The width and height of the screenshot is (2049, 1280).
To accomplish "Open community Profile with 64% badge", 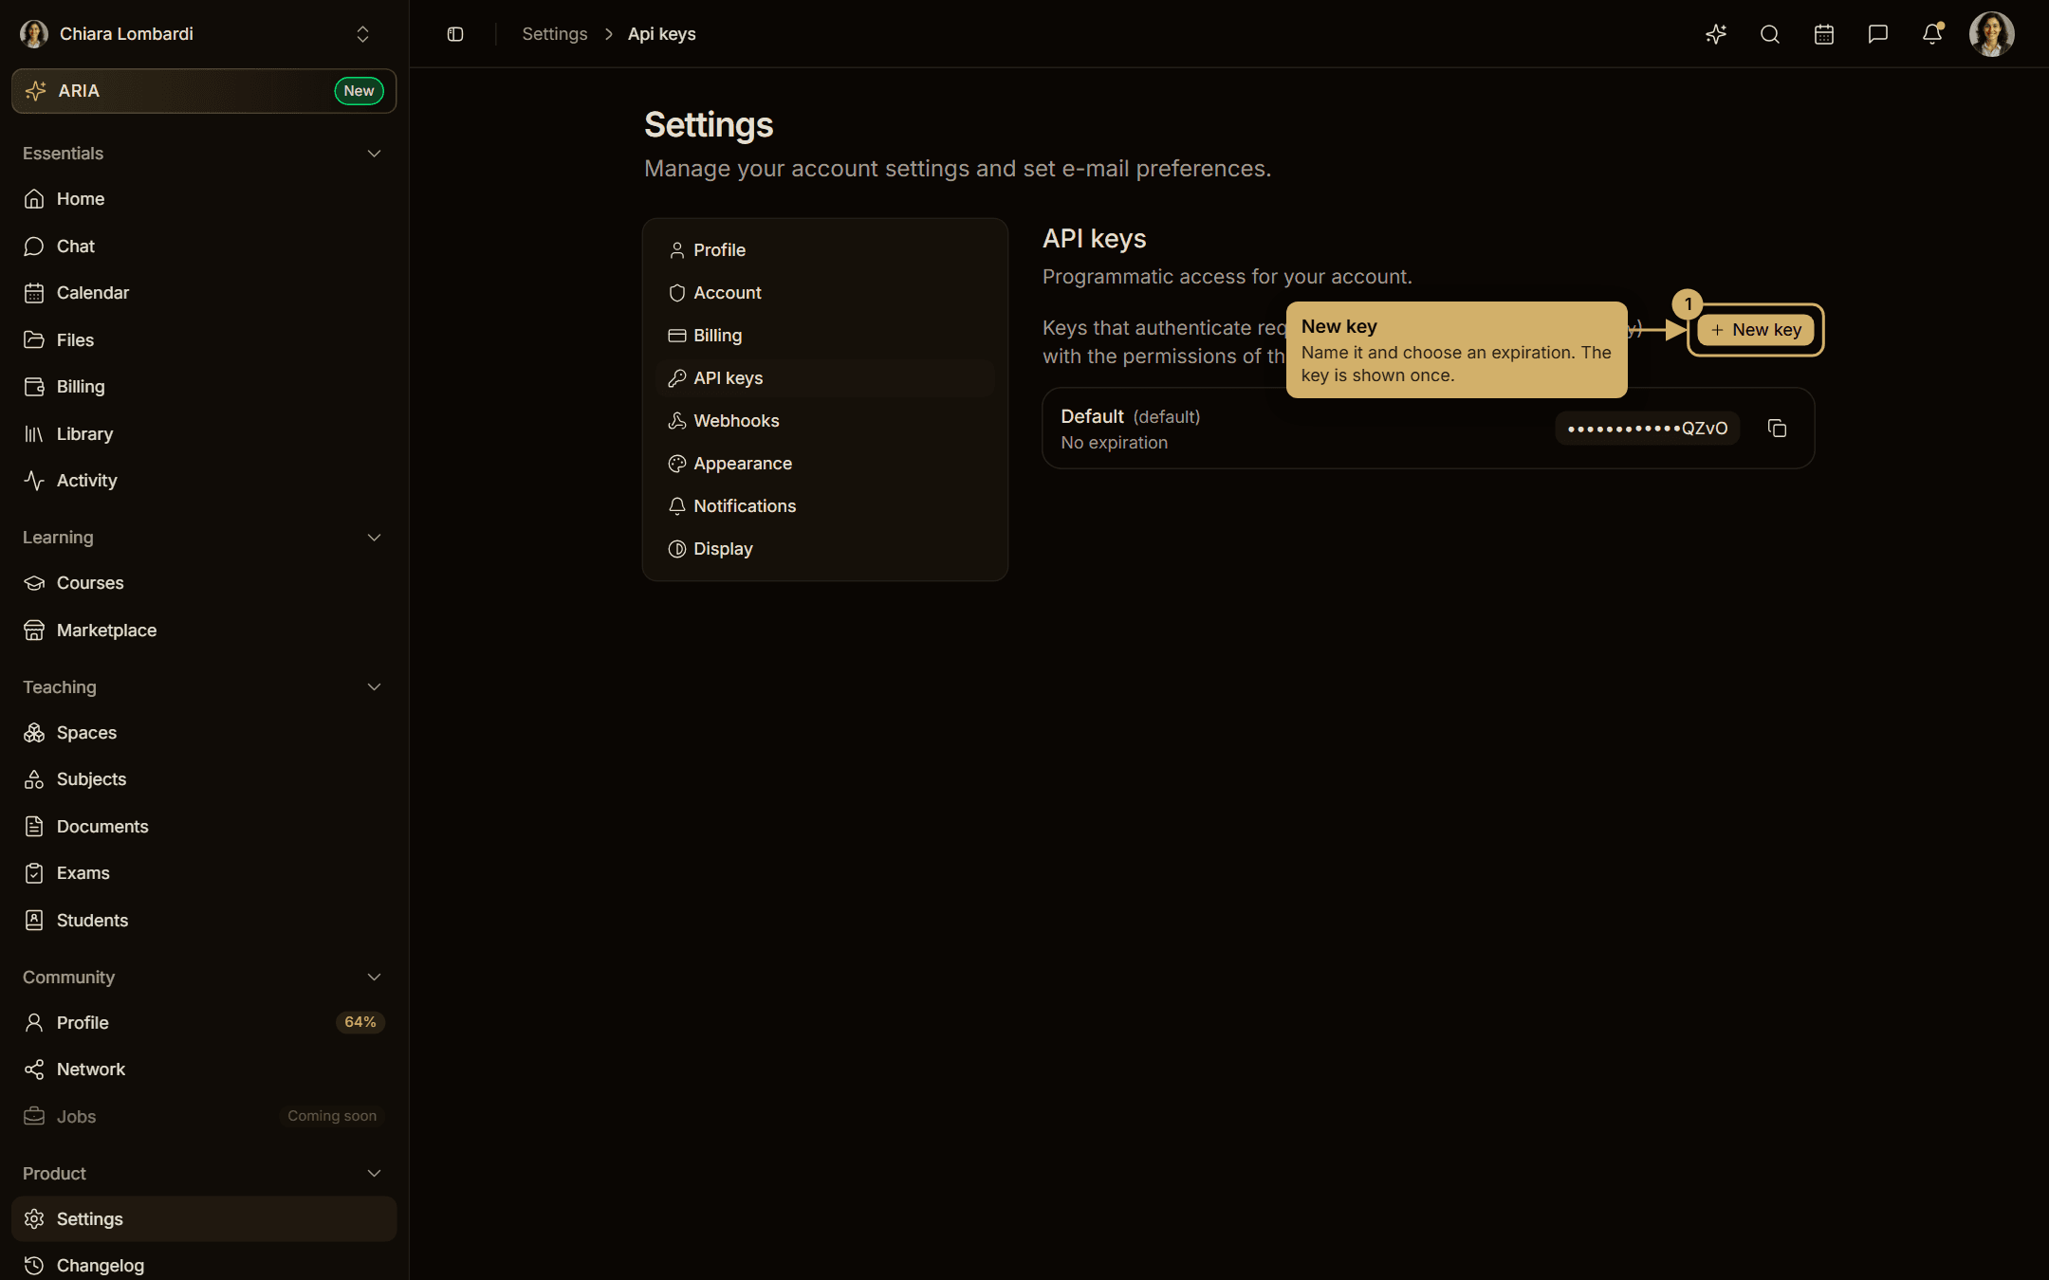I will [x=204, y=1023].
